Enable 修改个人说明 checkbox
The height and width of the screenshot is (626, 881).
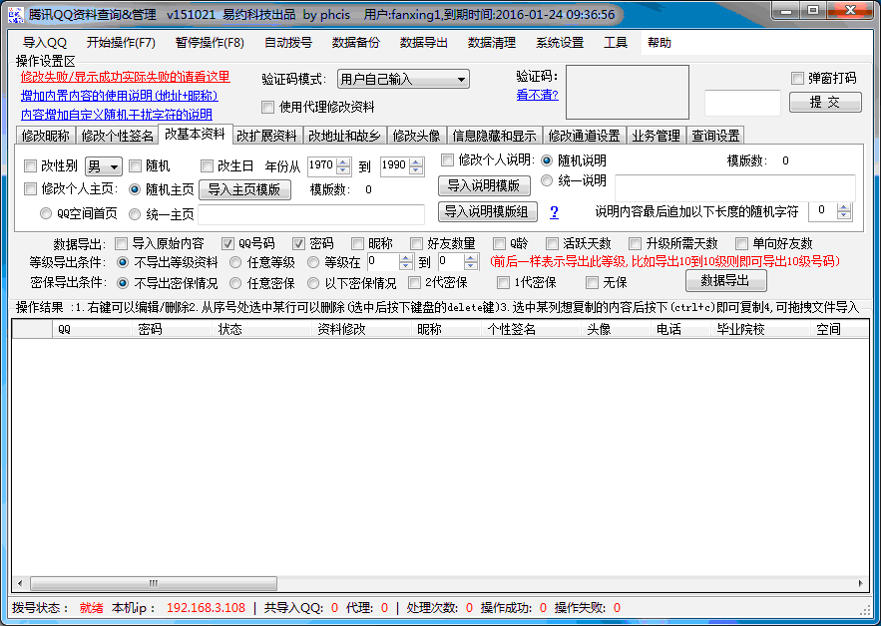(x=447, y=160)
